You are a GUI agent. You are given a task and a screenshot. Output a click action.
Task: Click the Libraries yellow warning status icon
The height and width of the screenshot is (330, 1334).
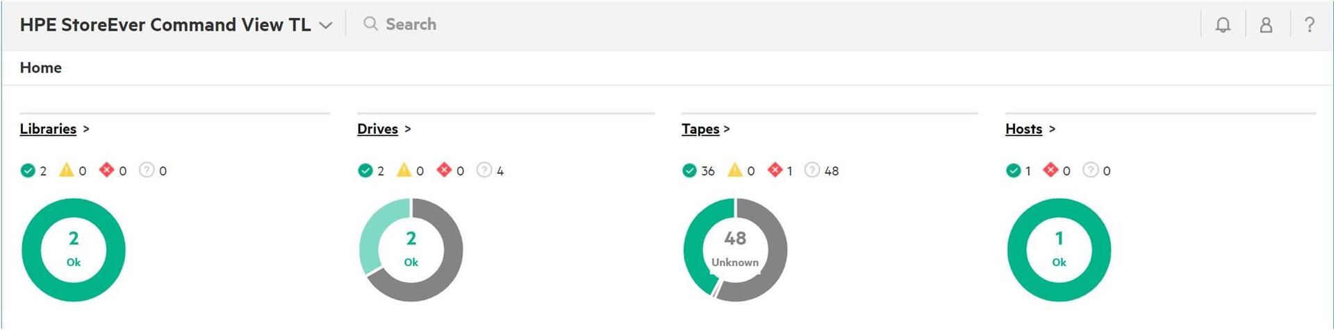67,170
